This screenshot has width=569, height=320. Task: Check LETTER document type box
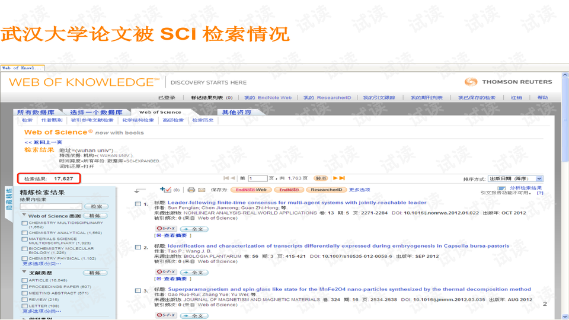click(x=24, y=306)
